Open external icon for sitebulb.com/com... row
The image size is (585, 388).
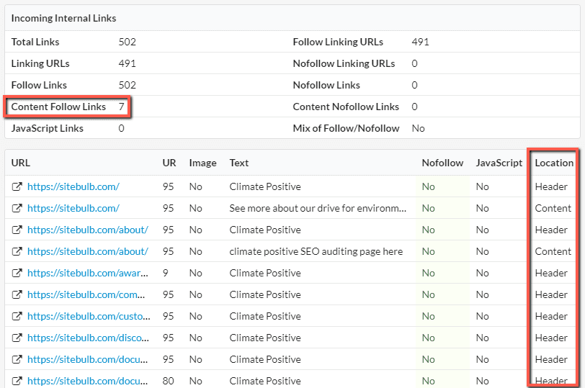(x=17, y=294)
